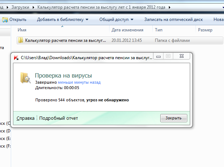Open the Справка help link
This screenshot has height=167, width=224.
26,118
